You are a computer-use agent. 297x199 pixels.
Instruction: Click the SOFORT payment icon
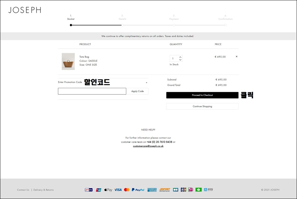point(165,190)
